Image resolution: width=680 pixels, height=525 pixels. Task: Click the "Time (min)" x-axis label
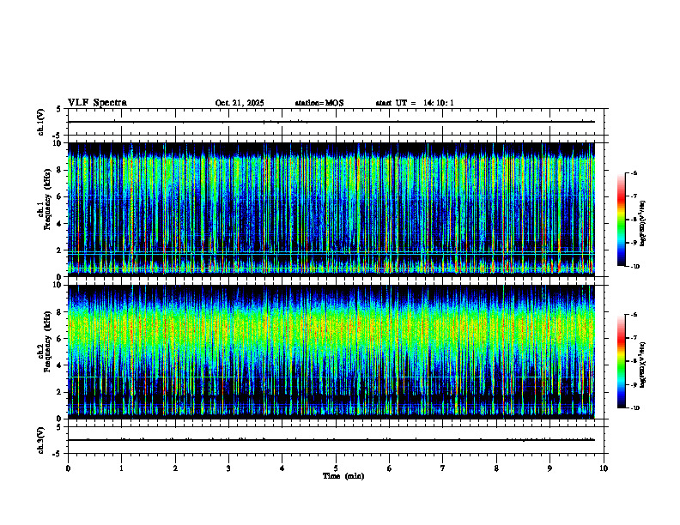point(343,476)
